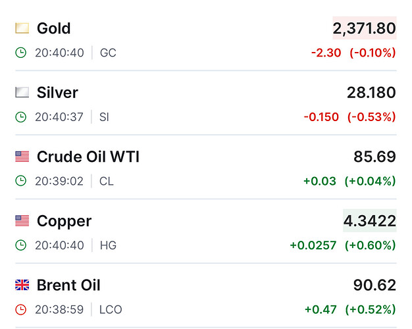Open the Copper commodity name
This screenshot has height=329, width=412.
click(x=64, y=221)
